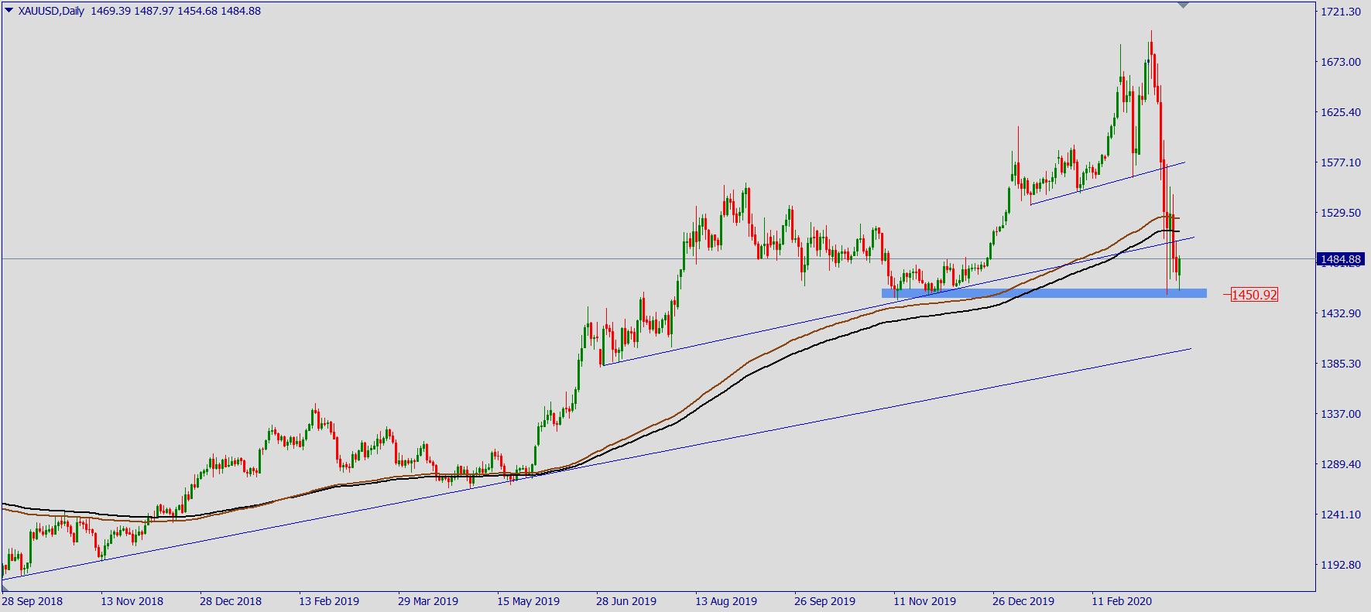1371x612 pixels.
Task: Click the 1673.00 price axis label
Action: click(x=1341, y=62)
